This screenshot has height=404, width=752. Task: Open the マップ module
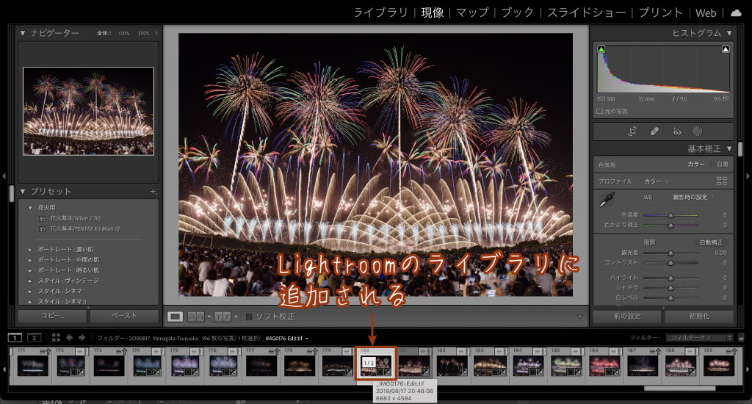tap(472, 12)
